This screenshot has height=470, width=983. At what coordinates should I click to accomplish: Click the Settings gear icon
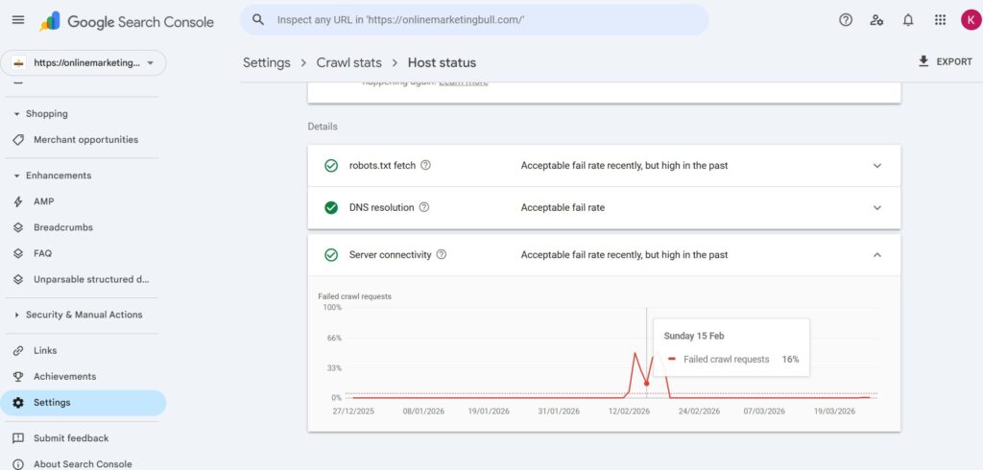point(18,403)
